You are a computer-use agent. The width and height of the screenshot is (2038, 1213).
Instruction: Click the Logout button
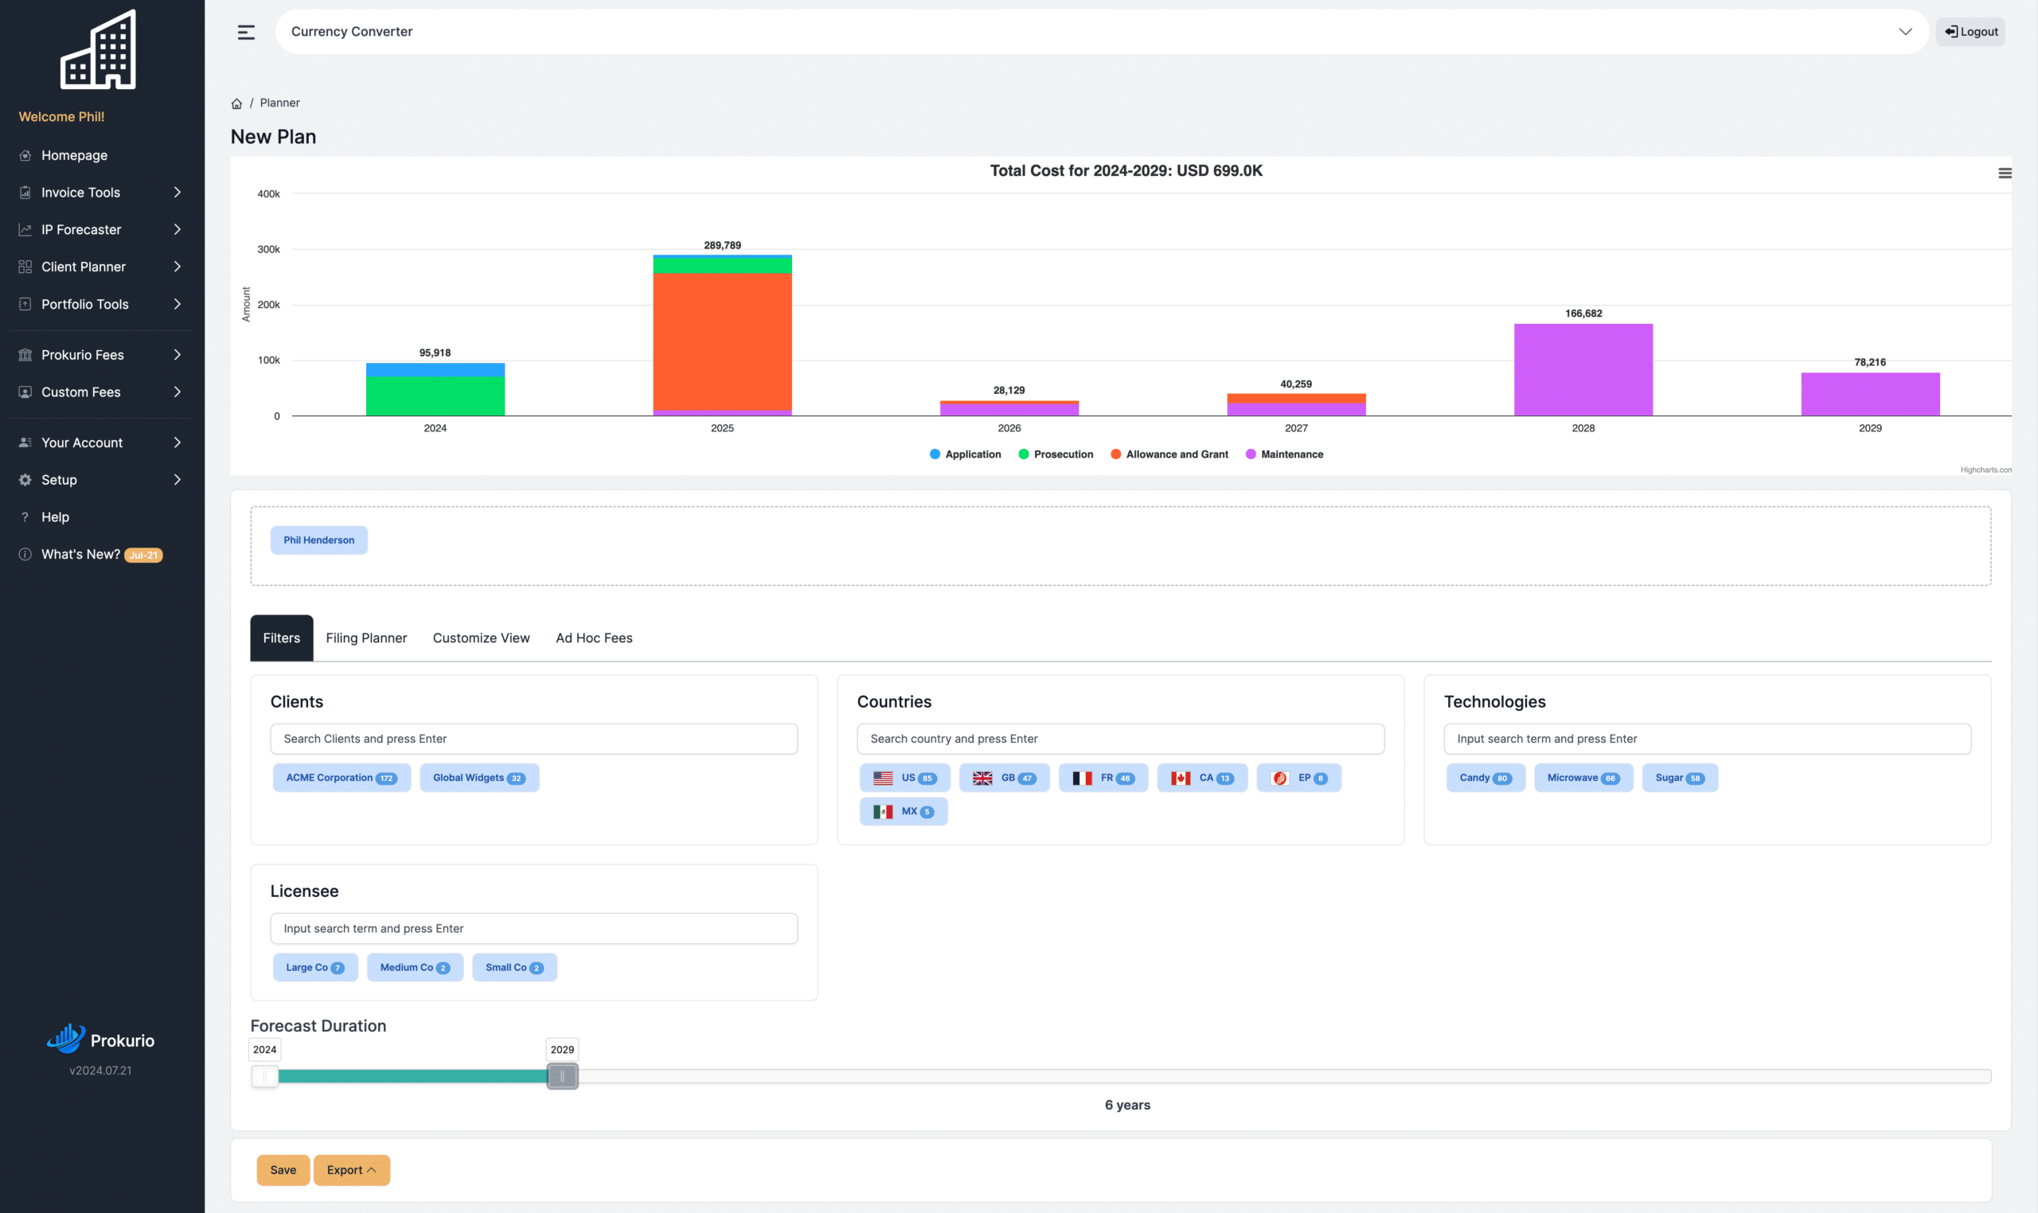1970,32
